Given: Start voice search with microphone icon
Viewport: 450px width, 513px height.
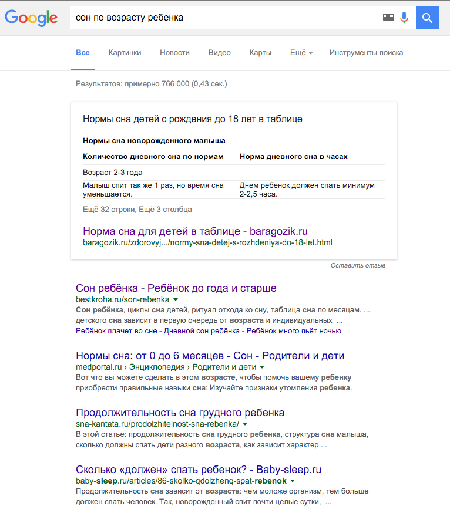Looking at the screenshot, I should [x=404, y=18].
